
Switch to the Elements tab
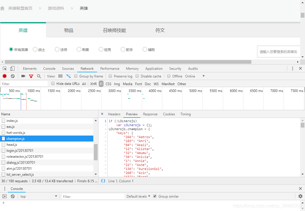pyautogui.click(x=30, y=69)
